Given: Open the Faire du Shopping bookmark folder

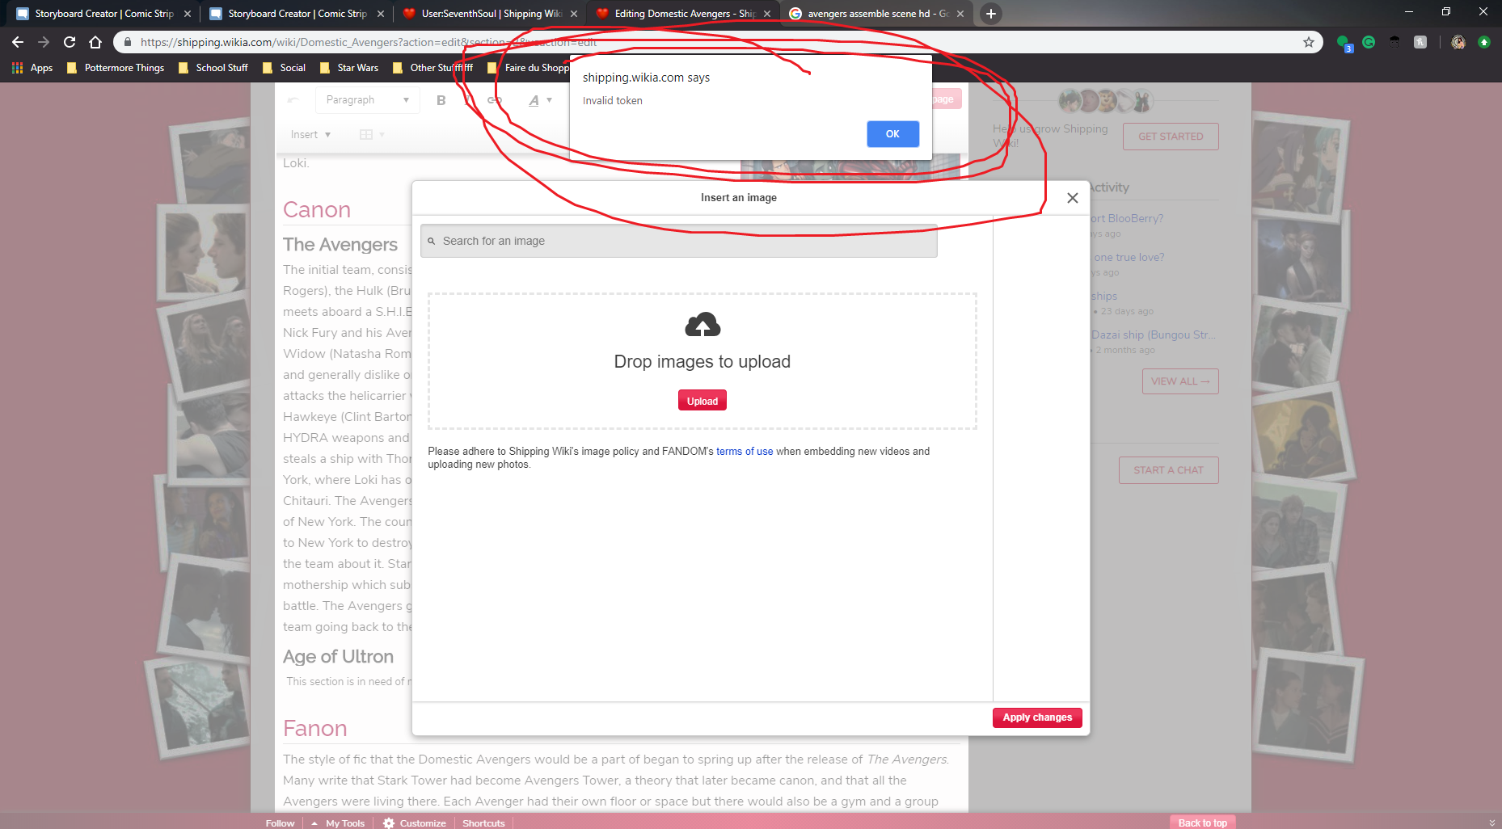Looking at the screenshot, I should [528, 68].
